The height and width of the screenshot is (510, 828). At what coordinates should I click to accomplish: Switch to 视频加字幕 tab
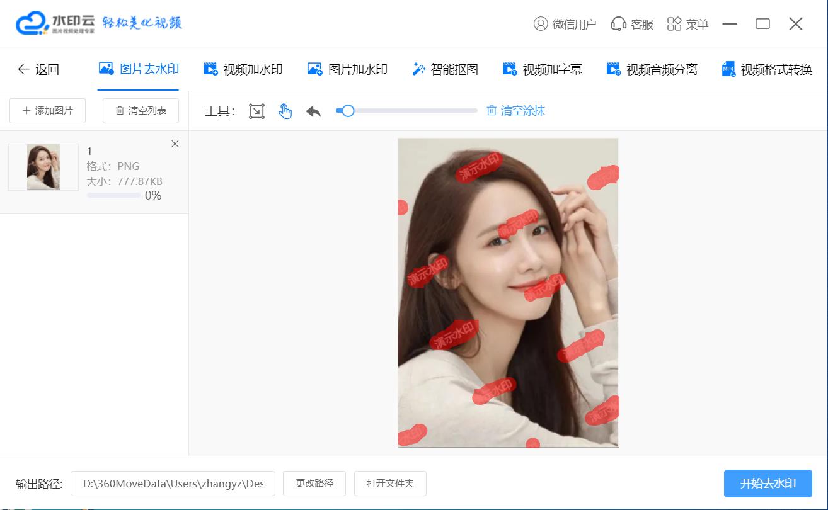542,69
